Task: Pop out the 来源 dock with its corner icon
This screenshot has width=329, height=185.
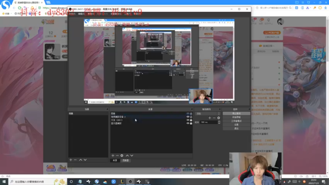Action: 192,109
